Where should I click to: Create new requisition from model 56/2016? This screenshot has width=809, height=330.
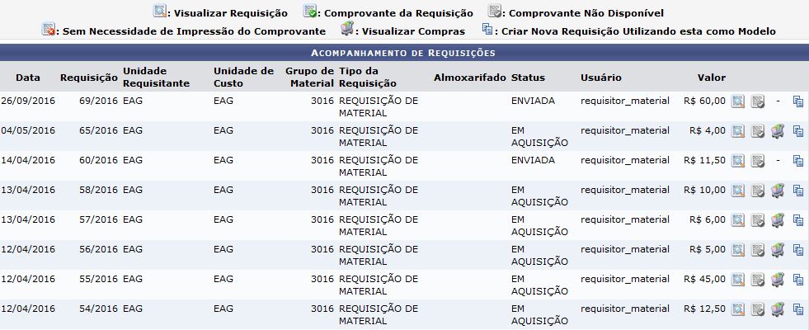click(x=797, y=250)
